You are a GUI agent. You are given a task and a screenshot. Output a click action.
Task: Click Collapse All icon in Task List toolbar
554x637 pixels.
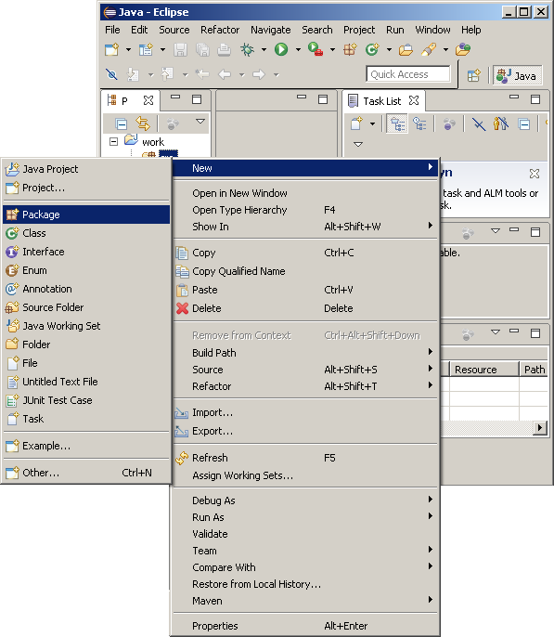tap(524, 123)
